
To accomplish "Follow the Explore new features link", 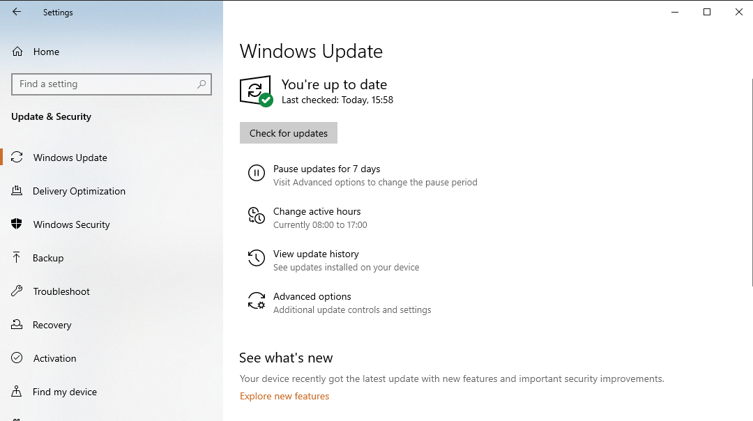I will point(284,396).
